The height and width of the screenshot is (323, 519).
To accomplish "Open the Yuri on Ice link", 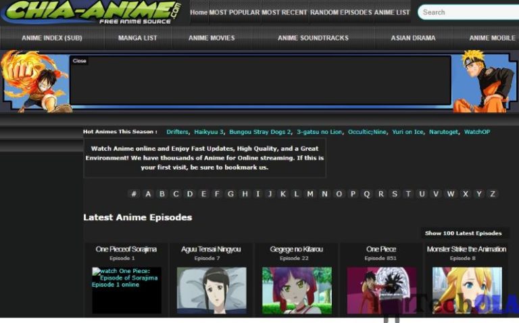I will (x=407, y=132).
